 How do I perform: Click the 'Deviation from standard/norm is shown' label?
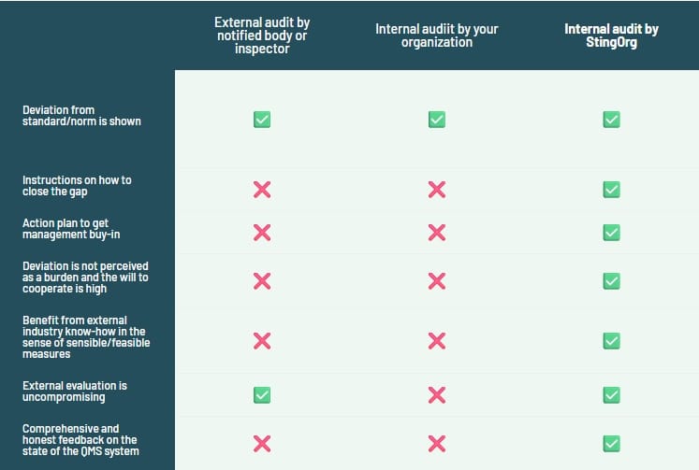pos(81,116)
